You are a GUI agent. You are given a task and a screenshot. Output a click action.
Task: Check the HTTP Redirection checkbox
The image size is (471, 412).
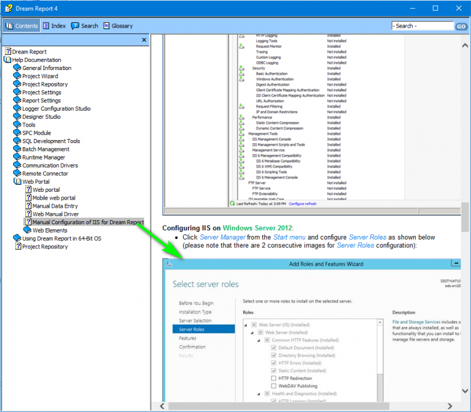tap(273, 378)
